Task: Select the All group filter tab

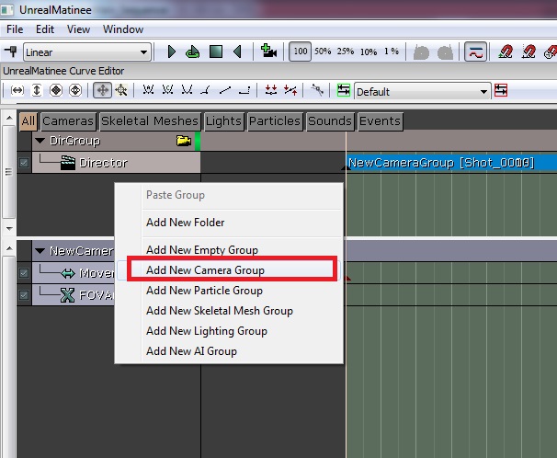Action: [x=28, y=121]
